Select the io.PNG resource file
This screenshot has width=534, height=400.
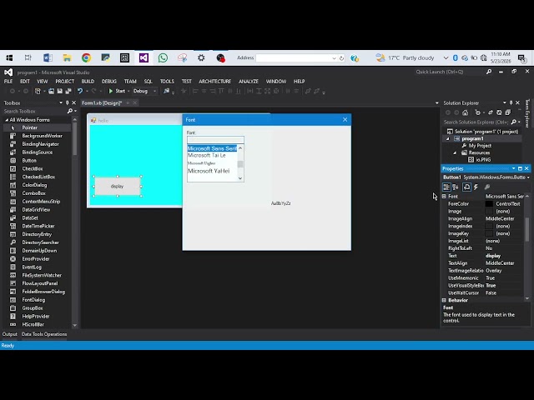[483, 159]
